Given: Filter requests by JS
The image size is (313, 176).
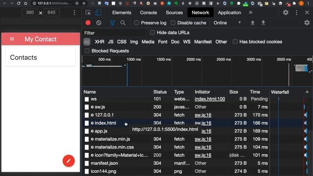Looking at the screenshot, I should point(111,42).
